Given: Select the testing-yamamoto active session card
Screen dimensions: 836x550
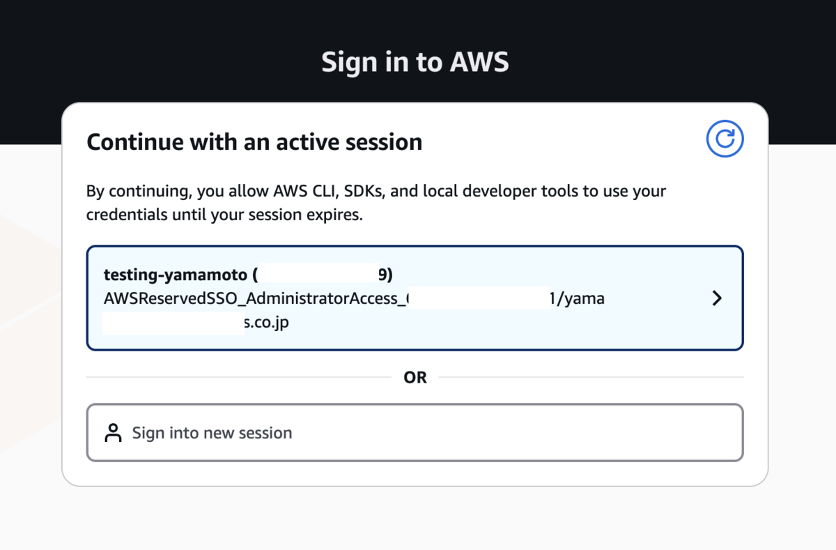Looking at the screenshot, I should click(415, 298).
